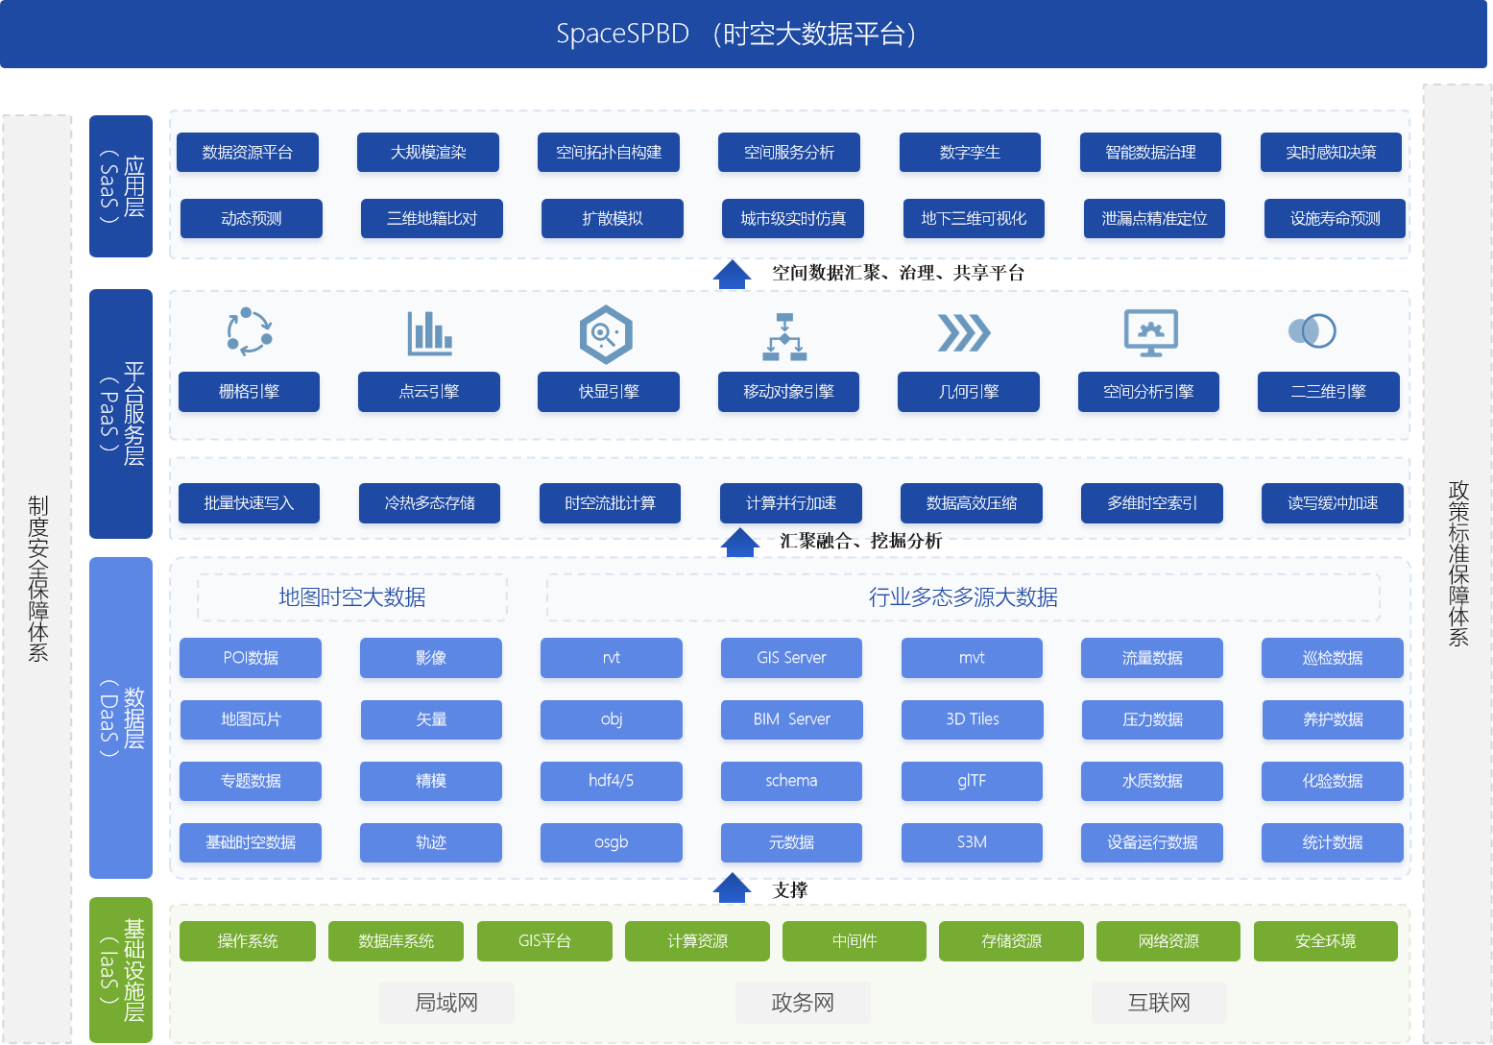Click the GIS平台 block

coord(544,941)
